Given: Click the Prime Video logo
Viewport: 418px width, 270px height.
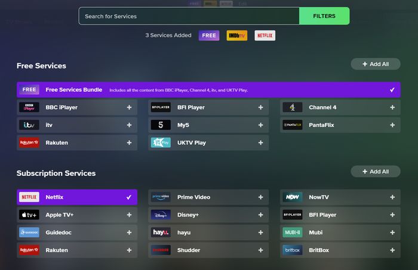Looking at the screenshot, I should click(x=161, y=197).
